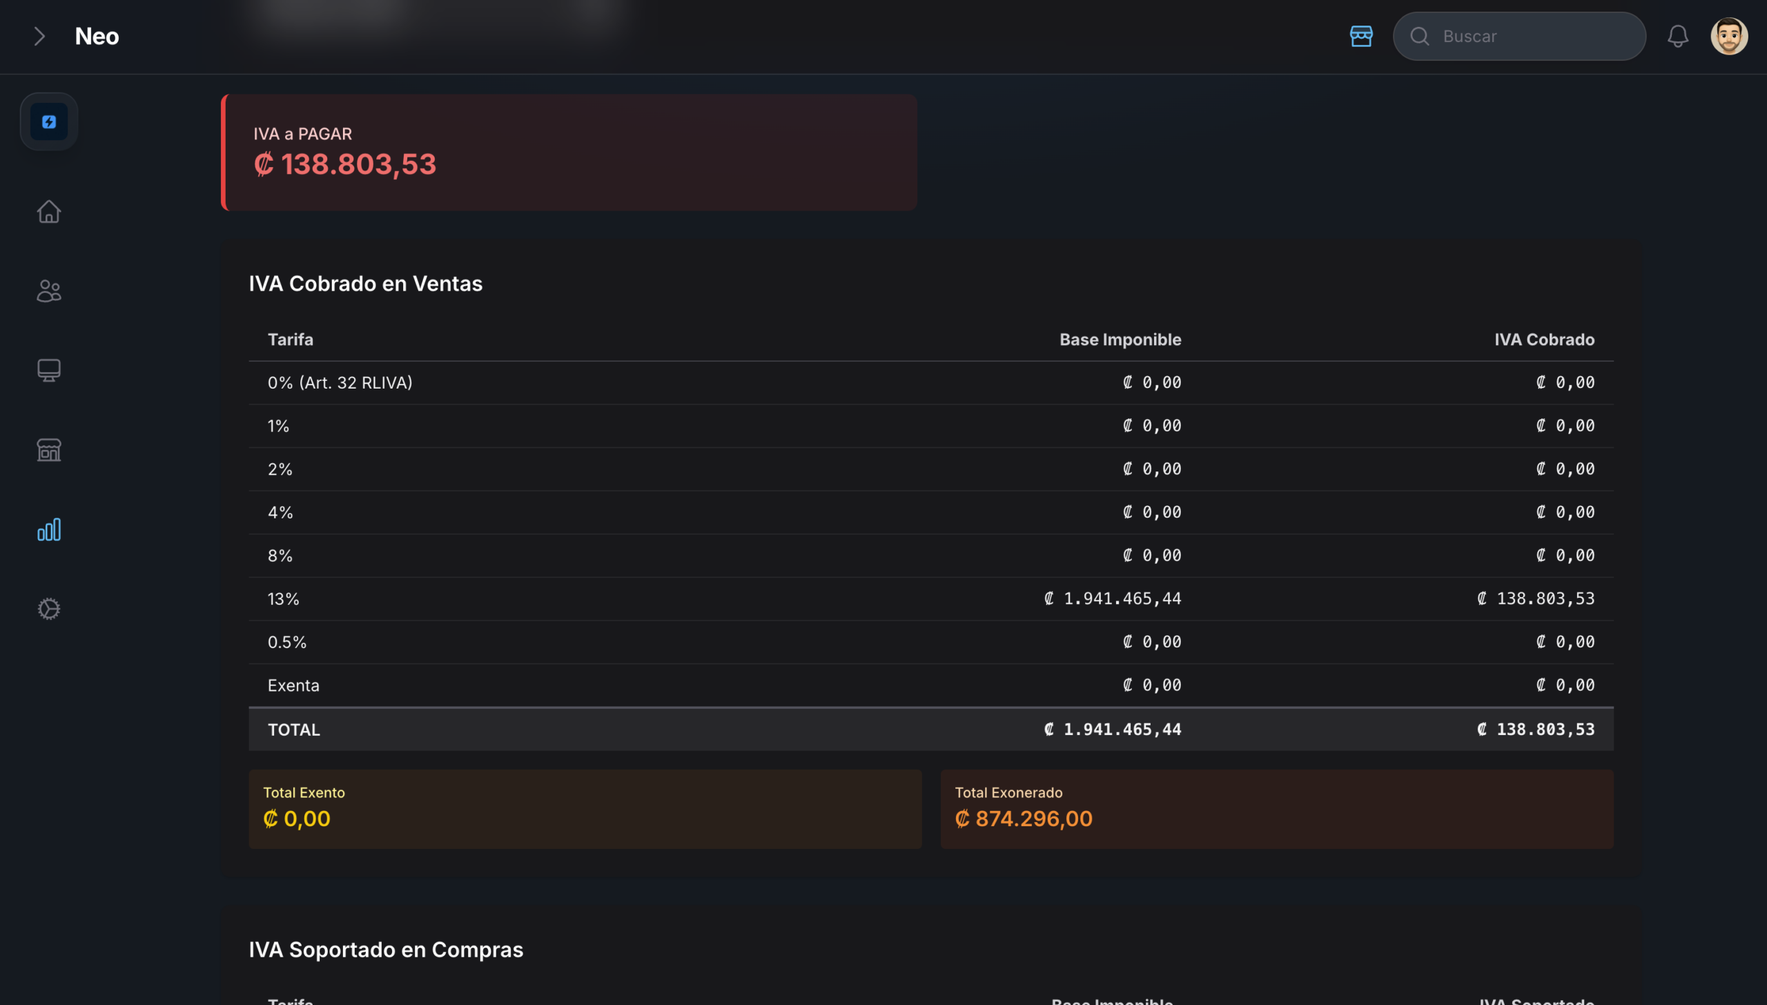
Task: Open the store icon in the sidebar
Action: (x=49, y=450)
